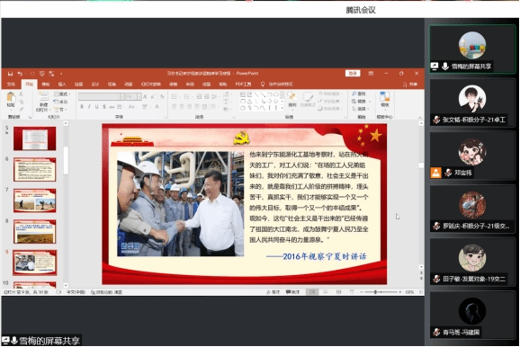Click the Find (查找) magnifier icon
Viewport: 520px width, 347px height.
click(x=354, y=94)
